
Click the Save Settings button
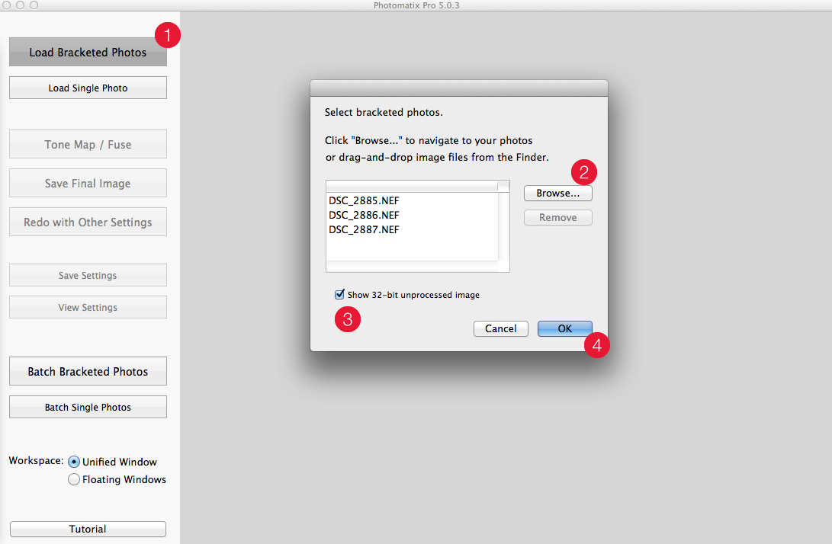tap(88, 276)
